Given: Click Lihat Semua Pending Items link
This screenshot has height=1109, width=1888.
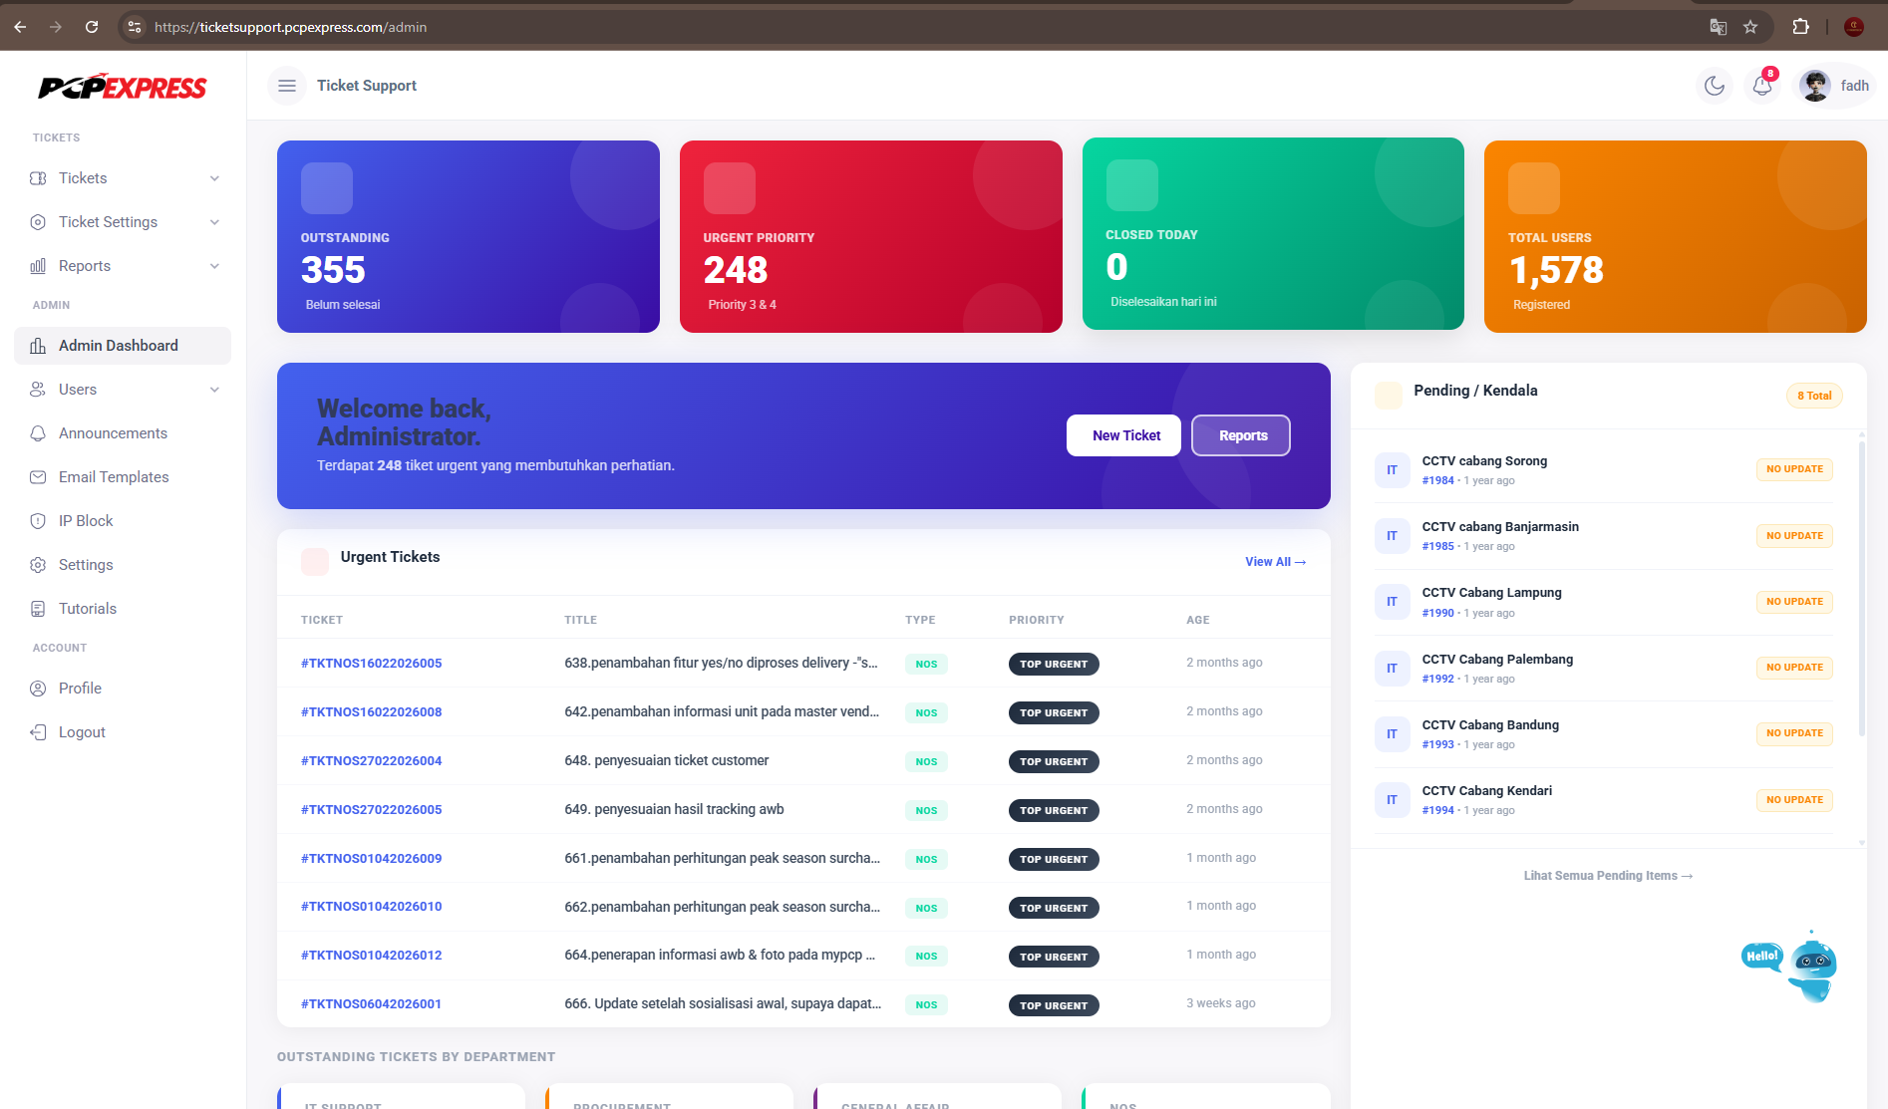Looking at the screenshot, I should click(1608, 876).
